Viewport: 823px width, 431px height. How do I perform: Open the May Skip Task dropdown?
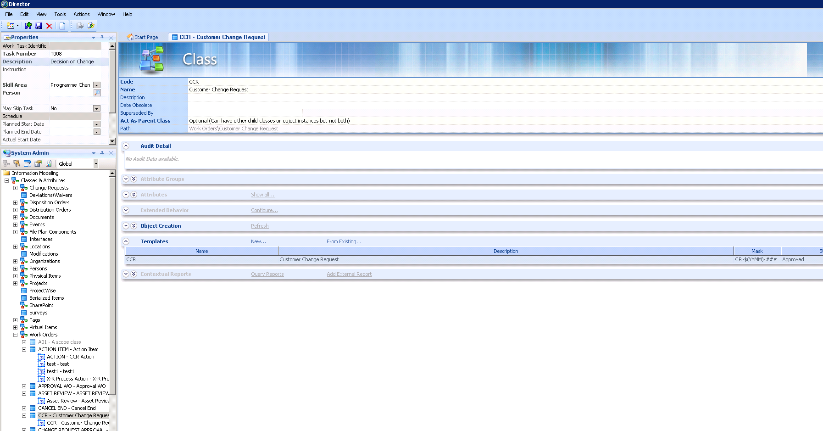pos(97,108)
